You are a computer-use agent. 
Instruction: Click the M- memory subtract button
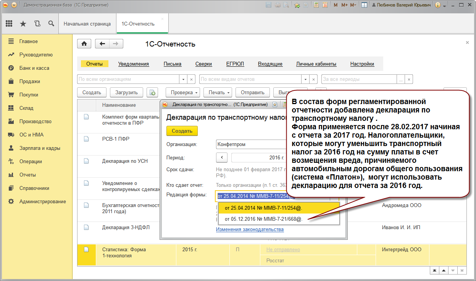click(353, 5)
